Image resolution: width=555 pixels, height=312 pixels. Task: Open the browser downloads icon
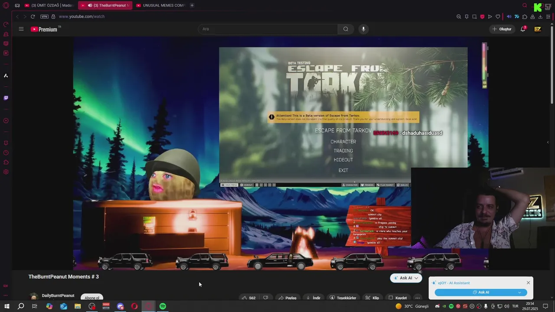pos(540,16)
